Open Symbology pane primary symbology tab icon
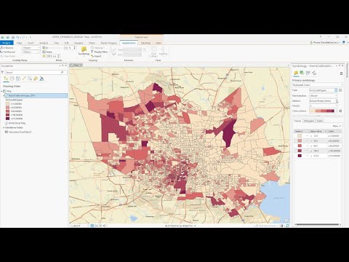Viewport: 349px width, 262px height. pyautogui.click(x=296, y=73)
